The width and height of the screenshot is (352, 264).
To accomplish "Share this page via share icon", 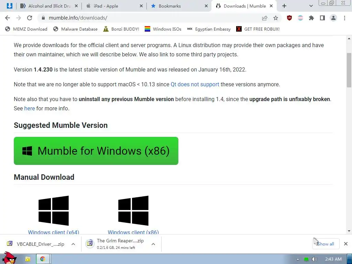I will (265, 18).
